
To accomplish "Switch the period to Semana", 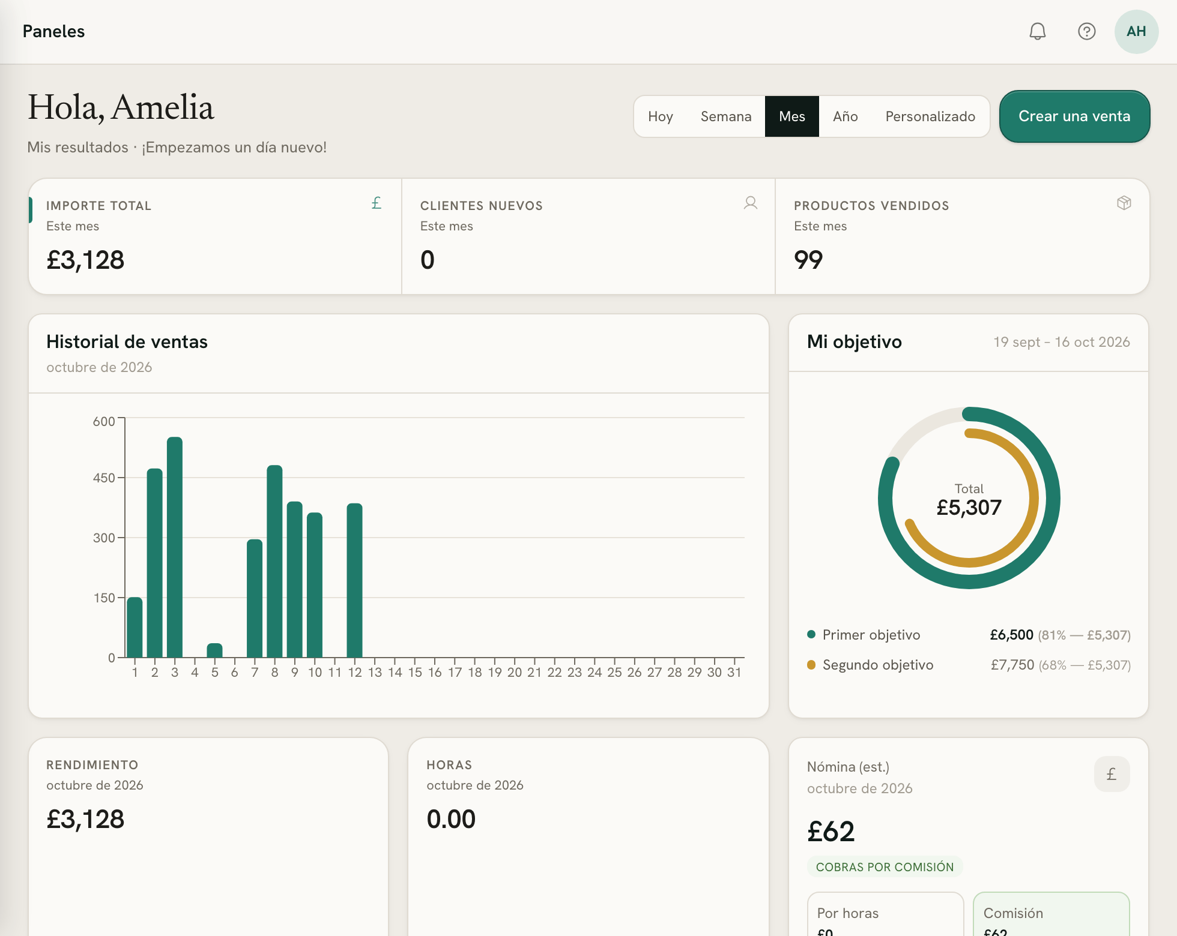I will click(725, 116).
